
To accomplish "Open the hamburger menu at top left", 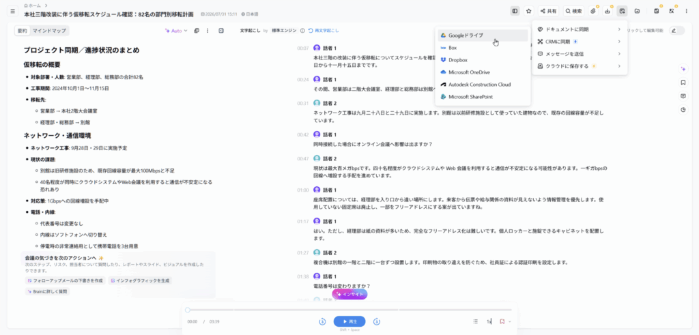I will coord(12,11).
